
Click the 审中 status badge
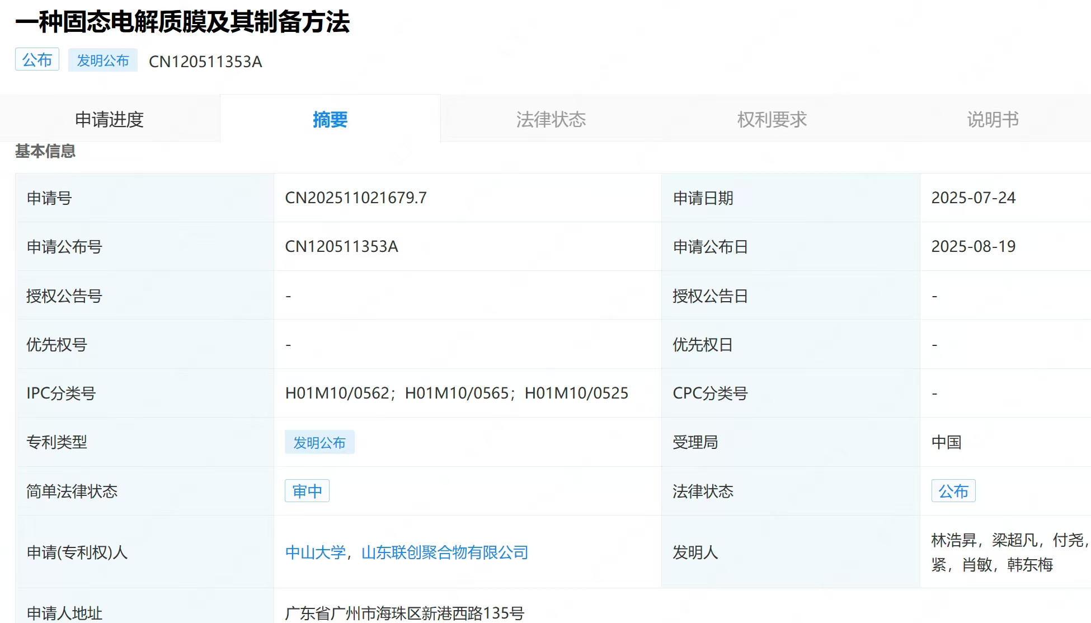pyautogui.click(x=307, y=491)
